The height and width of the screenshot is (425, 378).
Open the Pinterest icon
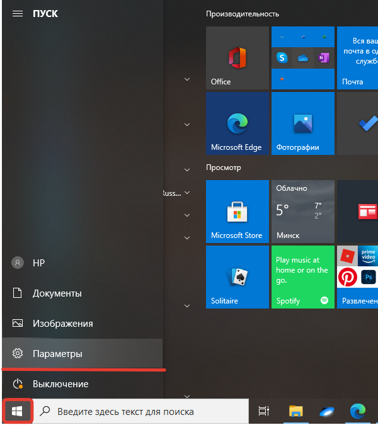click(x=347, y=277)
